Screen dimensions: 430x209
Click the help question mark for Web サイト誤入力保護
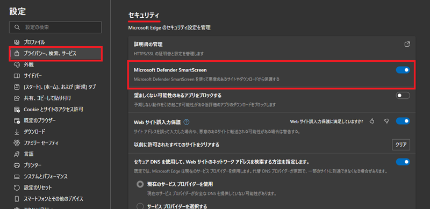[x=187, y=122]
